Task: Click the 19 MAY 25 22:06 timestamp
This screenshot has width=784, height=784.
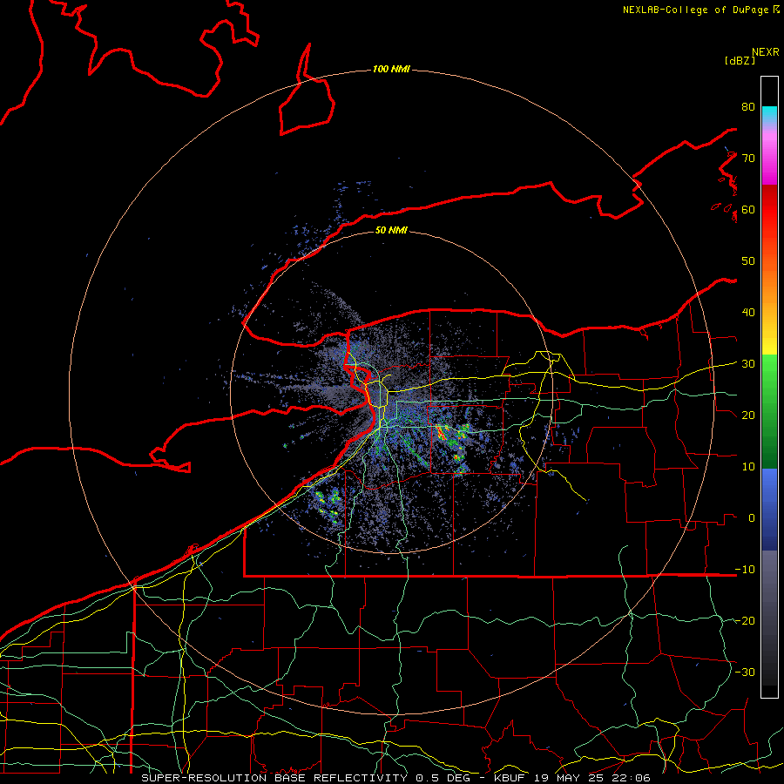Action: [x=592, y=778]
